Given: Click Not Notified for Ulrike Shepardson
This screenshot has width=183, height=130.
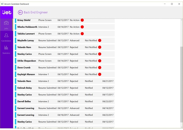Looking at the screenshot, I should coord(91,61).
